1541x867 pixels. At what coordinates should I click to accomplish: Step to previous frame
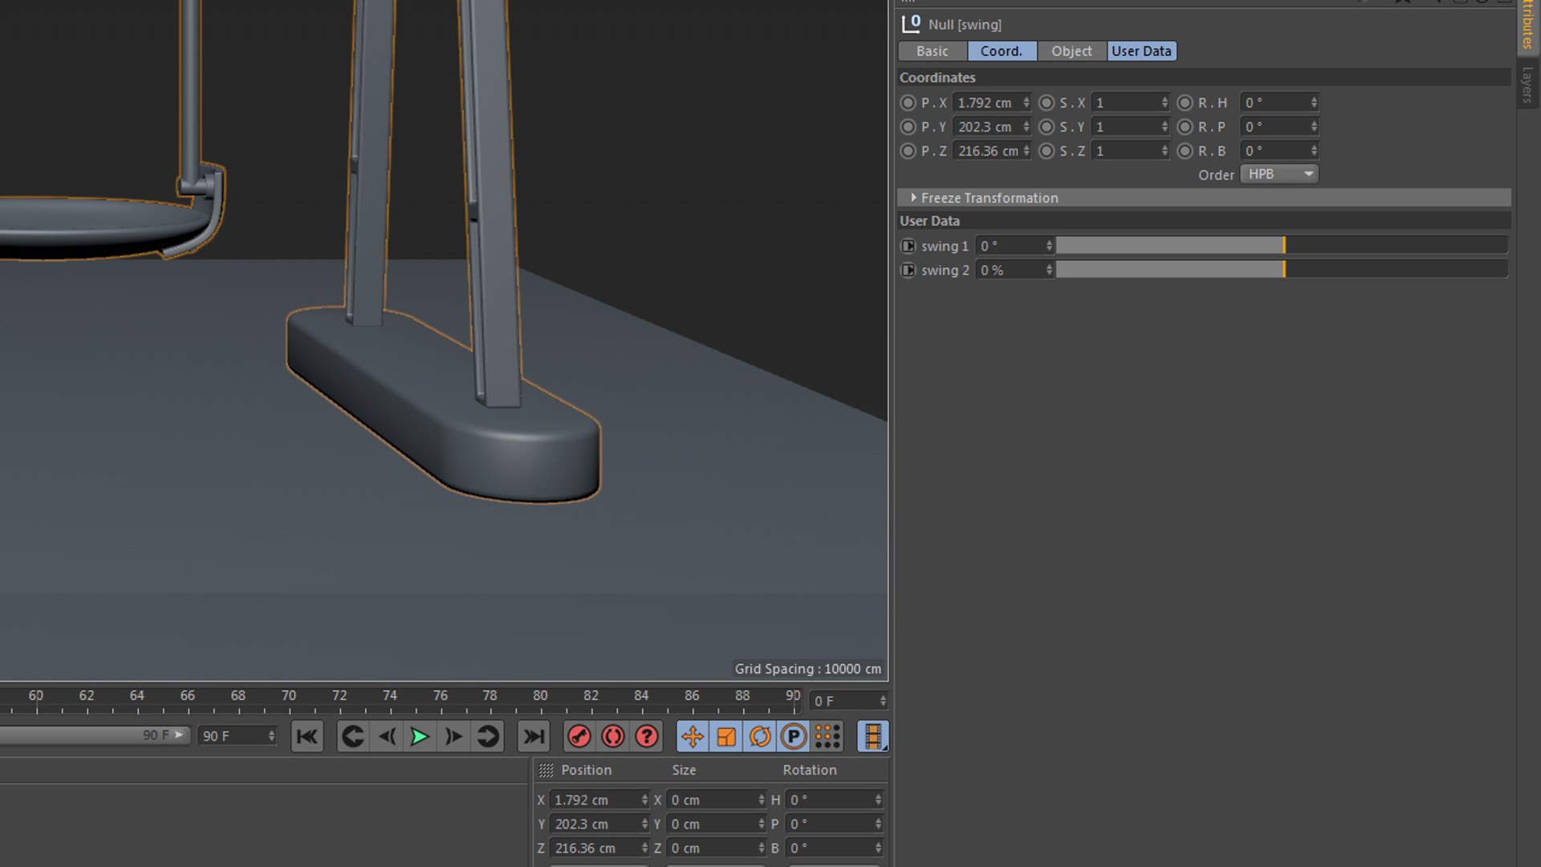[387, 736]
